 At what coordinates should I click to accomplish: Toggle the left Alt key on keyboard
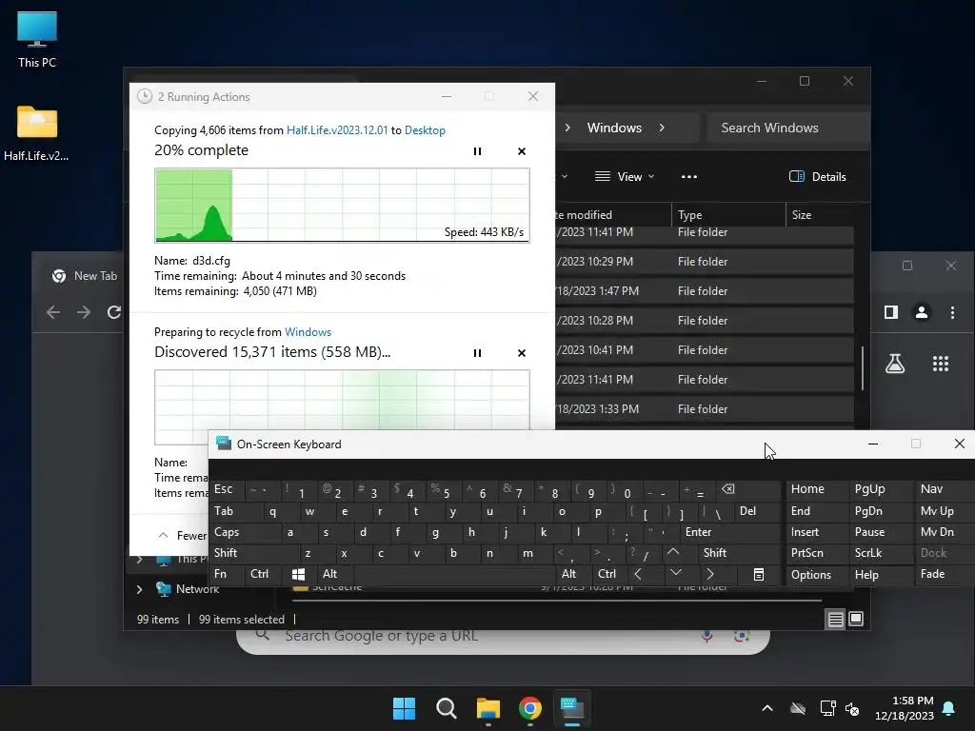333,574
